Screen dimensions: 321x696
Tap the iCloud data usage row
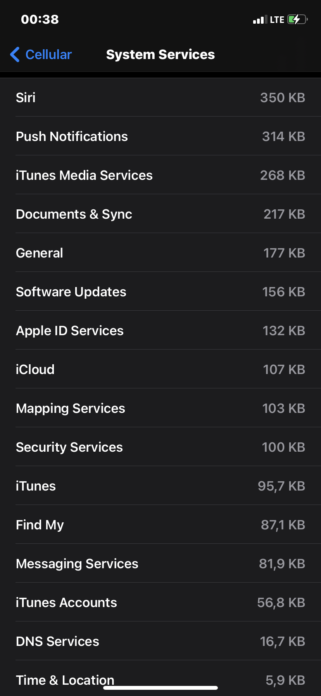[160, 369]
